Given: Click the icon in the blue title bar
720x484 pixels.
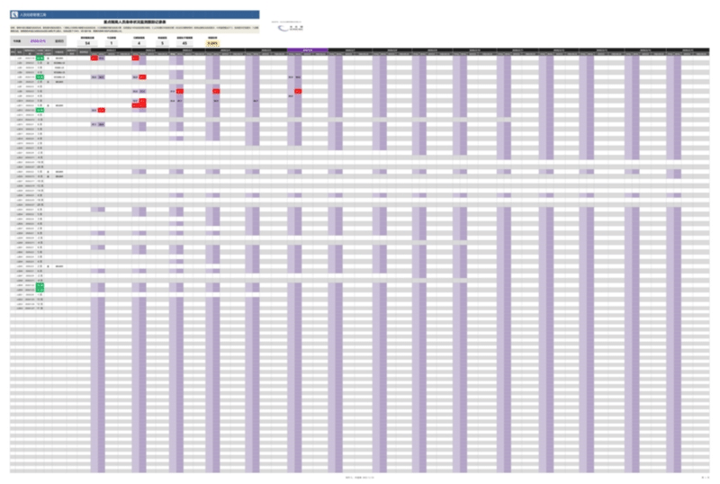Looking at the screenshot, I should (x=14, y=15).
